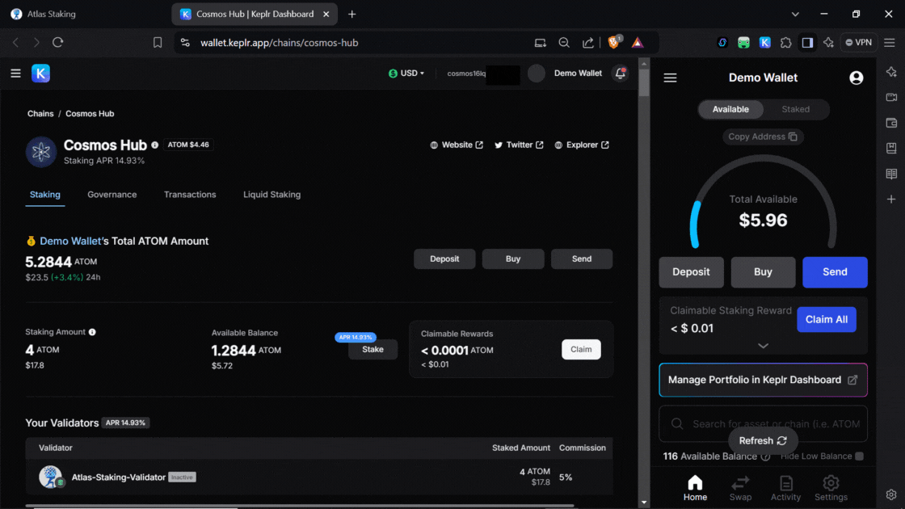Click the copy address icon
Screen dimensions: 905x509
tap(793, 137)
